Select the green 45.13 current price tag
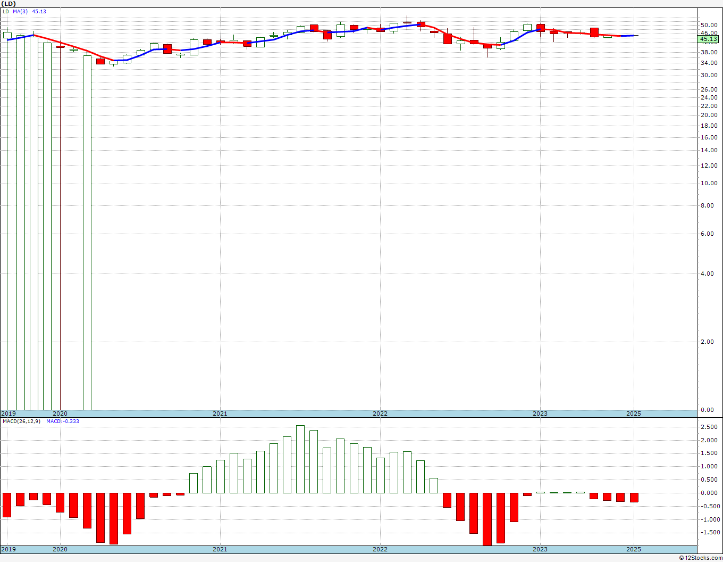723x562 pixels. 709,39
